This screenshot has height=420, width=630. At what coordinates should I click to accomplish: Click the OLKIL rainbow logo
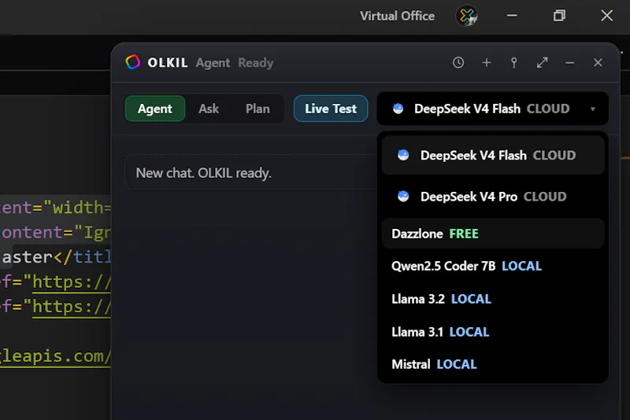click(132, 62)
